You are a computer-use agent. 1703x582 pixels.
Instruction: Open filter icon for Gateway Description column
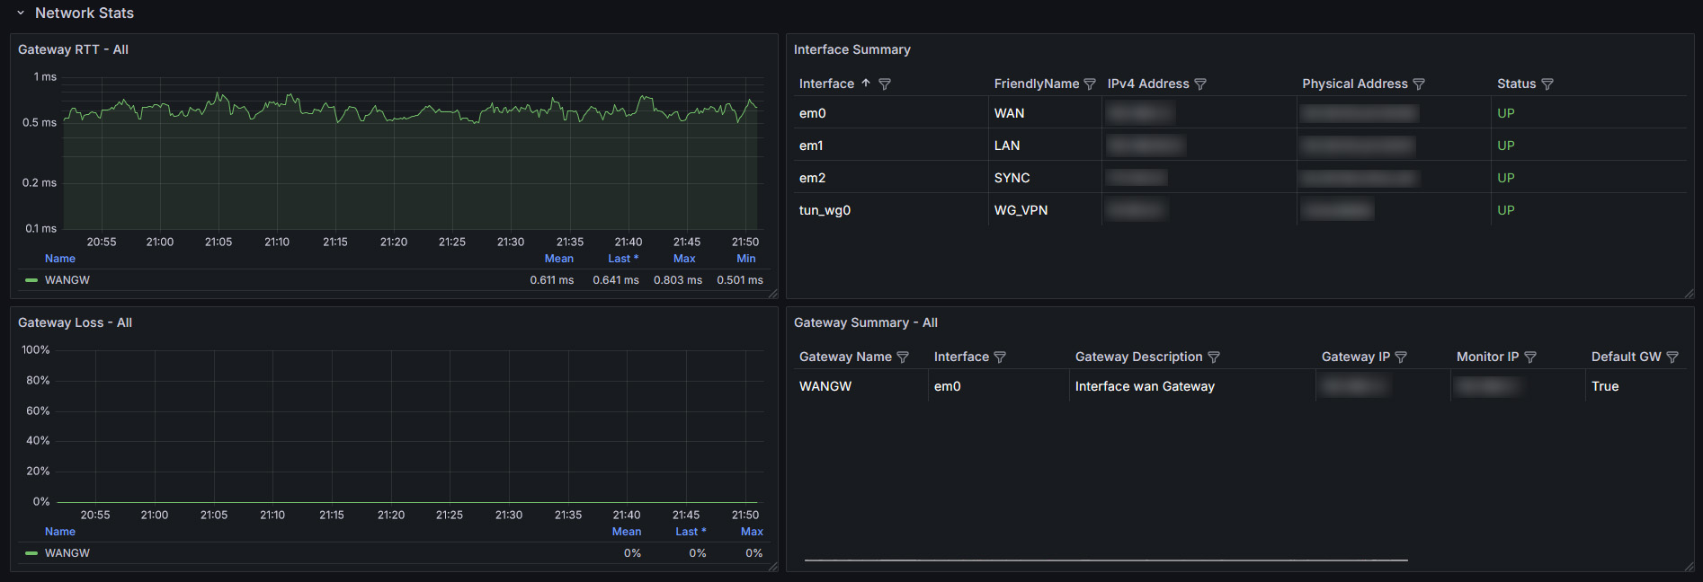click(x=1214, y=357)
